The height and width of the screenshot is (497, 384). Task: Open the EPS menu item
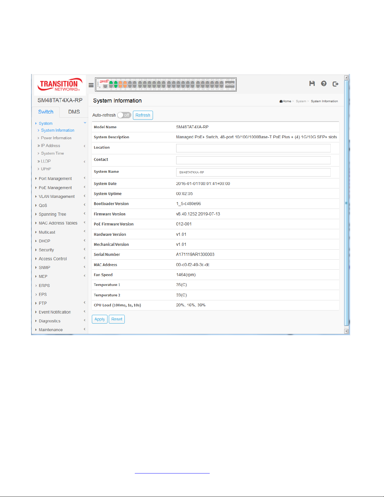(x=43, y=294)
